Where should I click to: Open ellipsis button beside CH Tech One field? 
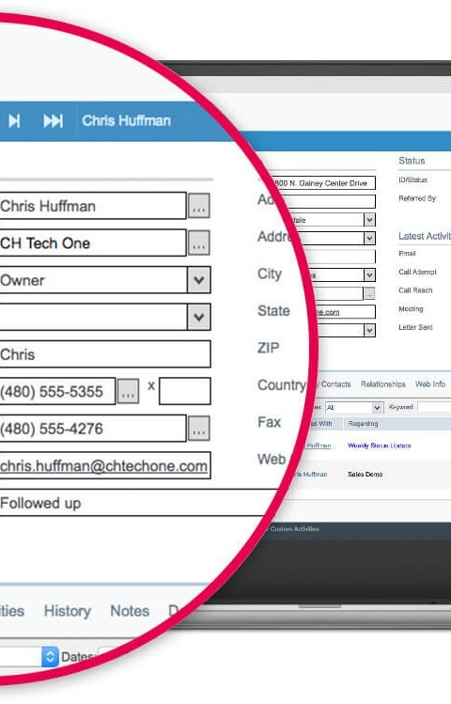[x=199, y=242]
